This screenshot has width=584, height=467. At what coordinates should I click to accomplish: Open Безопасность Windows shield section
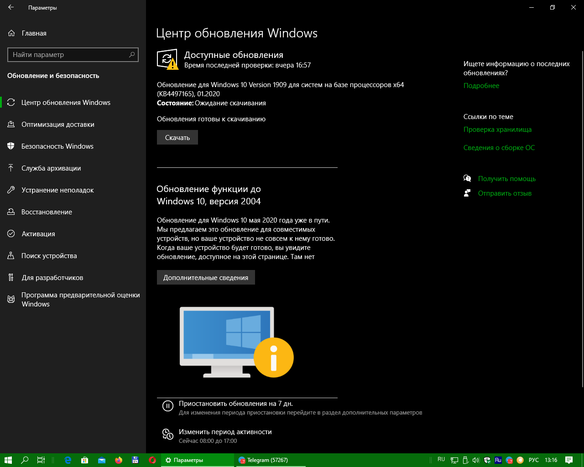pyautogui.click(x=73, y=146)
